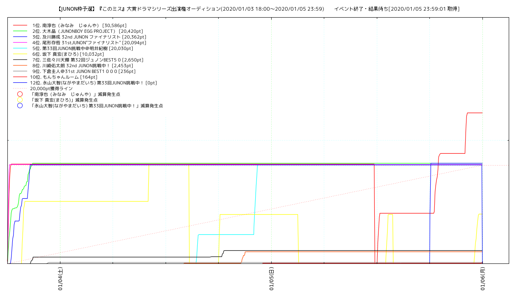Screen dimensions: 526x295
Task: Click the green line sample beside the 2位 entry
Action: (20, 31)
